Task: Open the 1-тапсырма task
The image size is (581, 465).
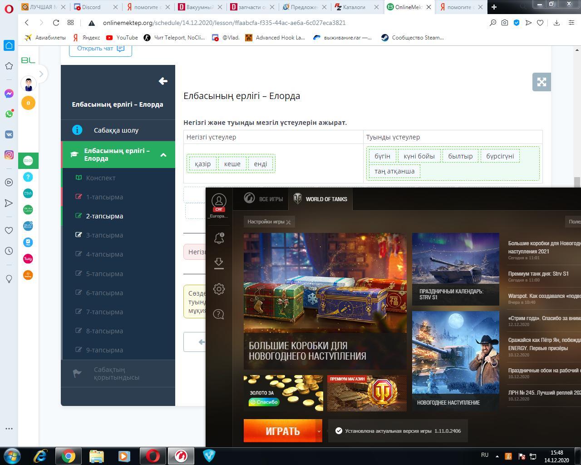Action: tap(104, 197)
